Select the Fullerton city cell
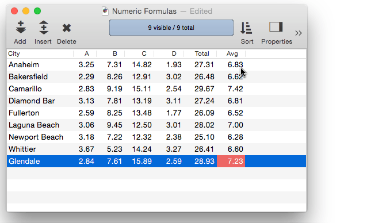The width and height of the screenshot is (367, 223). point(24,113)
